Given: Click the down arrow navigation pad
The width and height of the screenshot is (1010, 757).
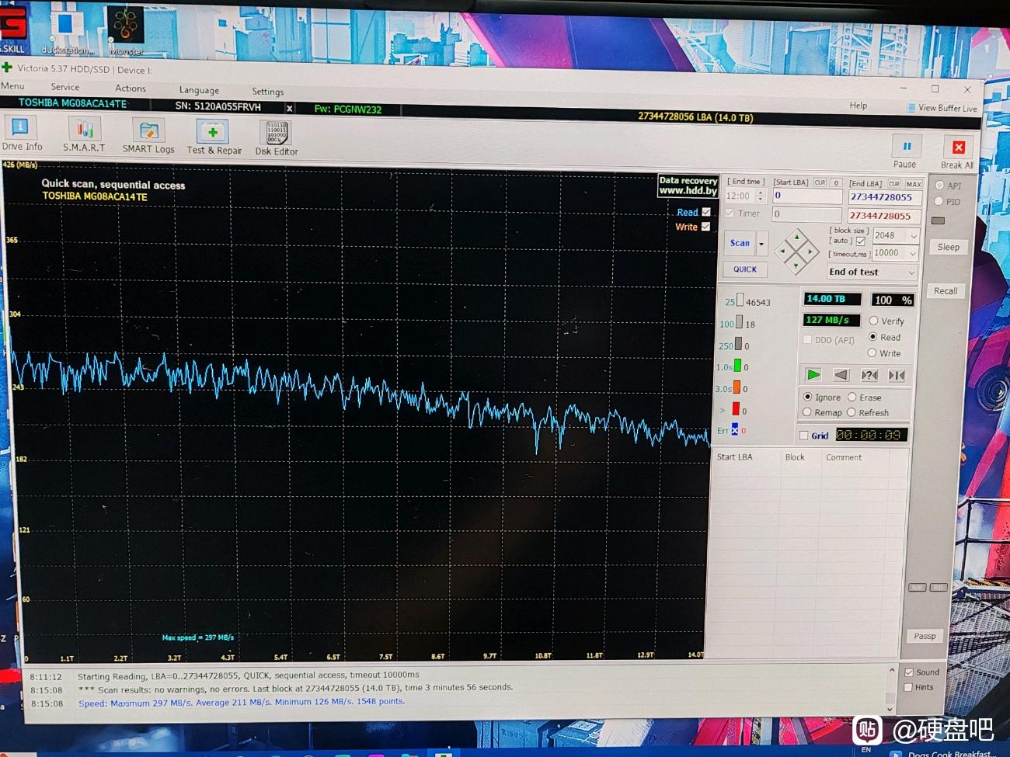Looking at the screenshot, I should click(x=796, y=265).
